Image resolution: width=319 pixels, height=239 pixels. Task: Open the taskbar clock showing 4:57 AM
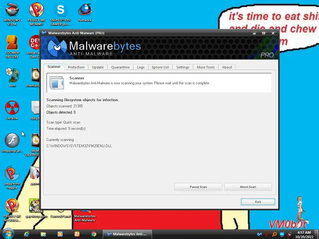click(x=304, y=235)
